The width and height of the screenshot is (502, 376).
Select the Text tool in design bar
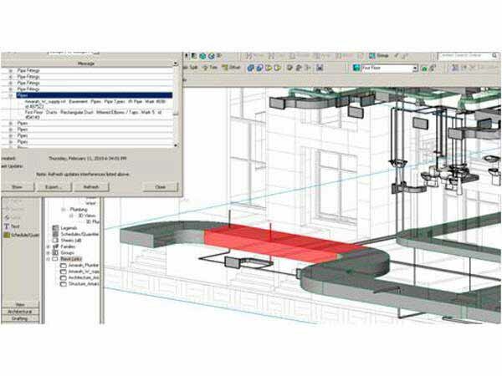(12, 226)
